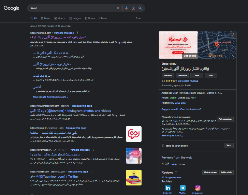Open the Twitter profile icon

[x=183, y=188]
